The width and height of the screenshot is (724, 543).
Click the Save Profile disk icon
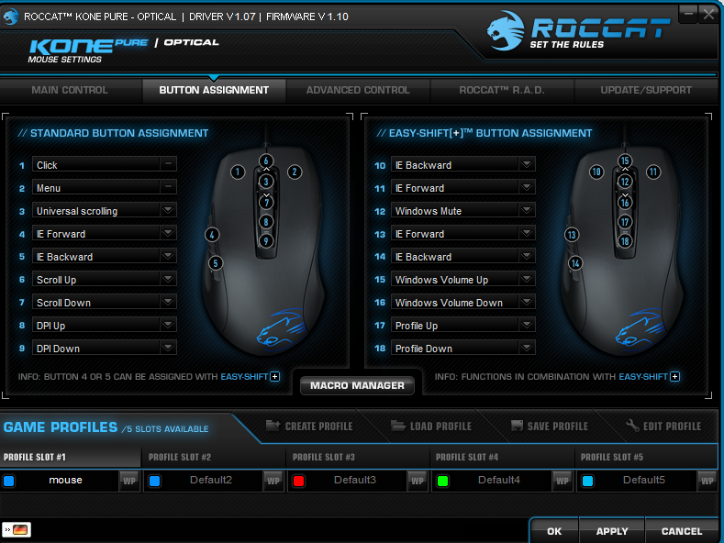click(x=518, y=426)
